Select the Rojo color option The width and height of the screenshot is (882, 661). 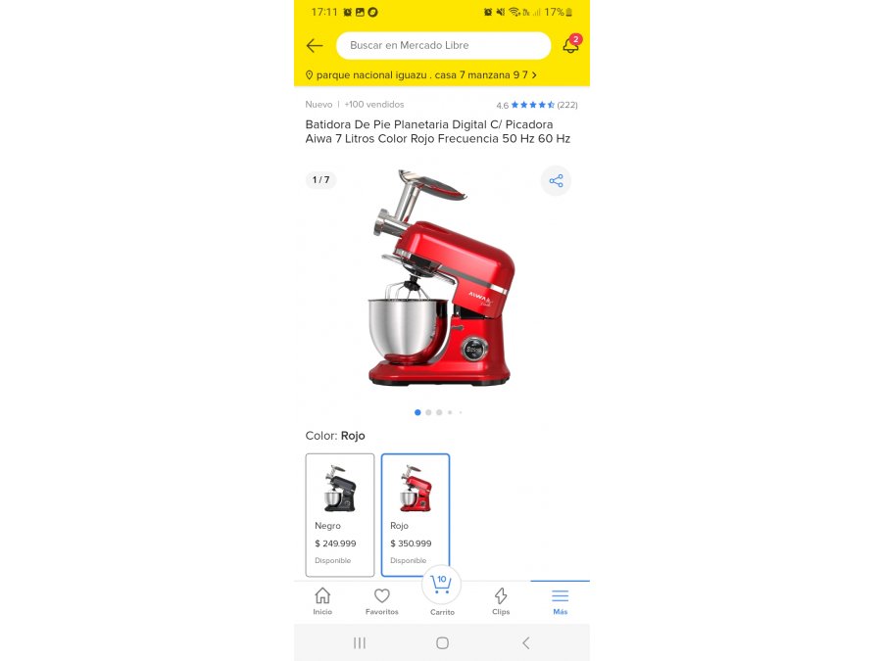pyautogui.click(x=416, y=515)
